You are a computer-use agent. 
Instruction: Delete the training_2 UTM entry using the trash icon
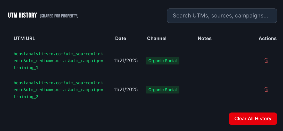point(266,89)
